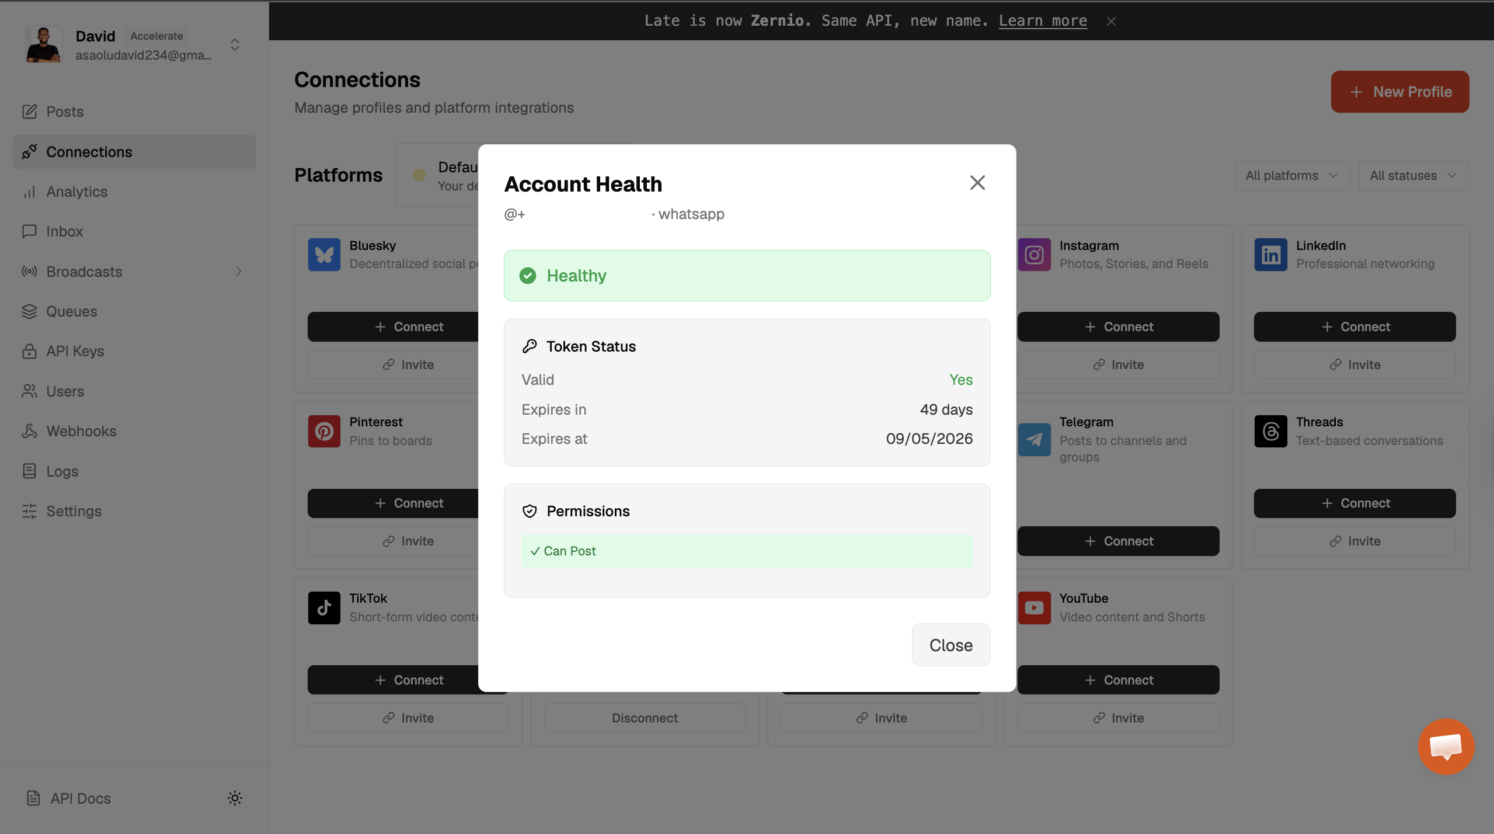This screenshot has width=1494, height=834.
Task: Open the All statuses filter dropdown
Action: (1413, 175)
